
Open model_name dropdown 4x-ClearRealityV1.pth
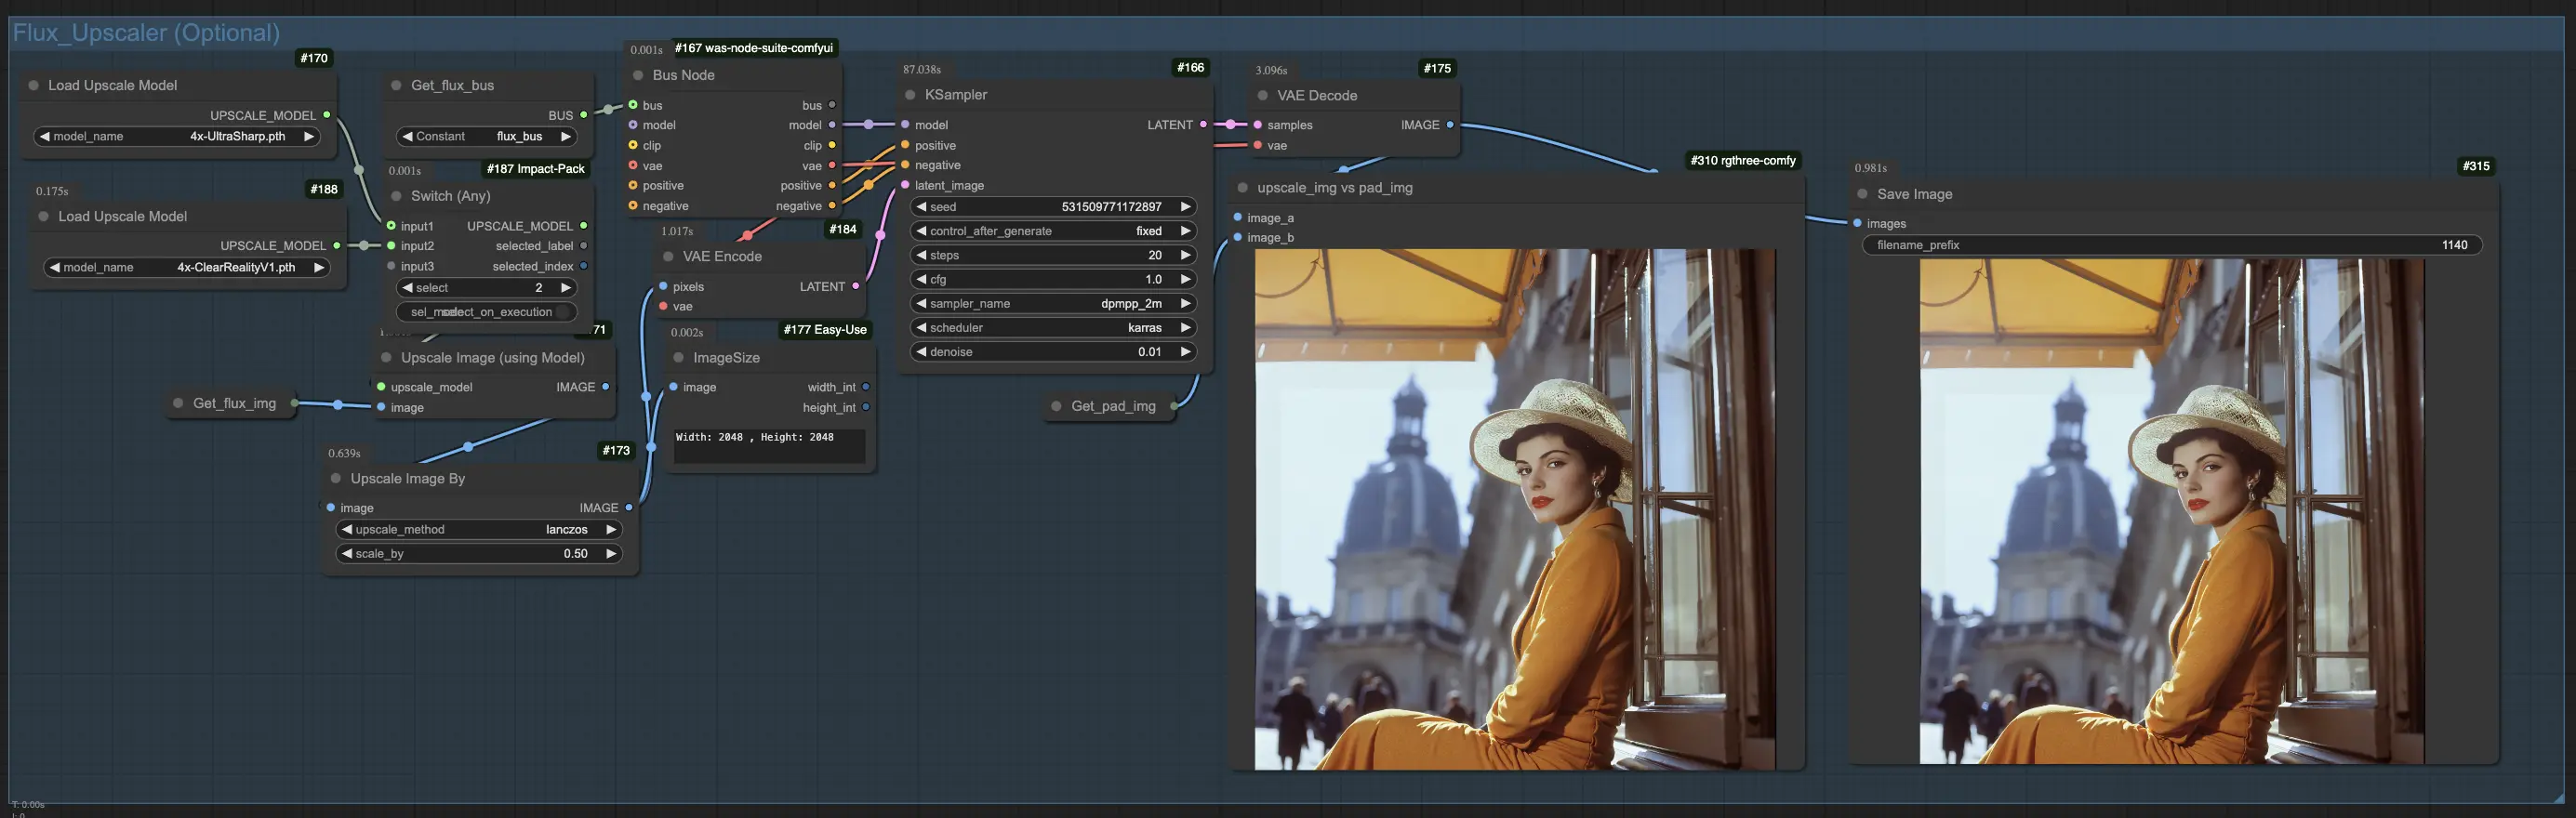[187, 267]
